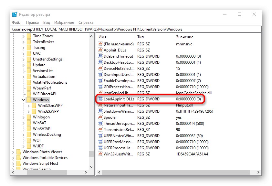Click the Win32kLastWrit... string icon
The height and width of the screenshot is (186, 272).
pyautogui.click(x=100, y=154)
